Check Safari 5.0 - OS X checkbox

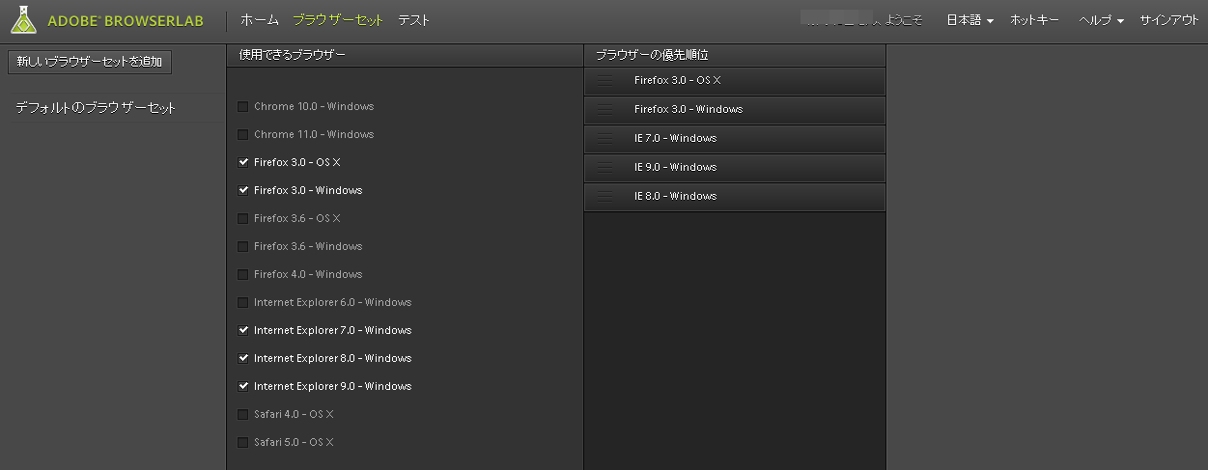(x=243, y=442)
